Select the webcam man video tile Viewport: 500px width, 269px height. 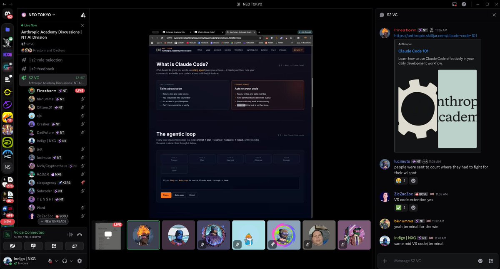tap(319, 235)
